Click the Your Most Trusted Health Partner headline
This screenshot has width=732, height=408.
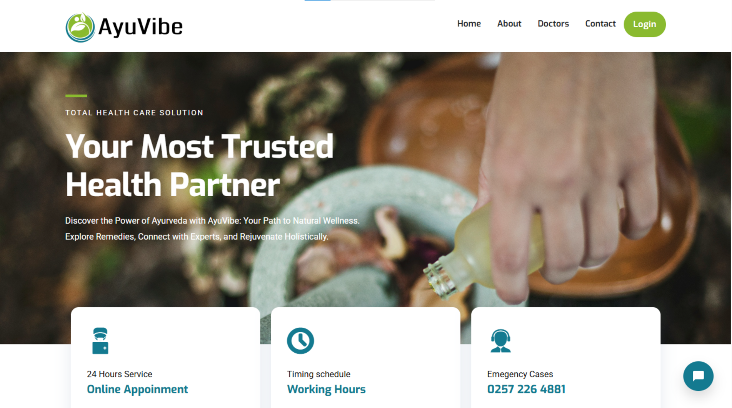199,165
